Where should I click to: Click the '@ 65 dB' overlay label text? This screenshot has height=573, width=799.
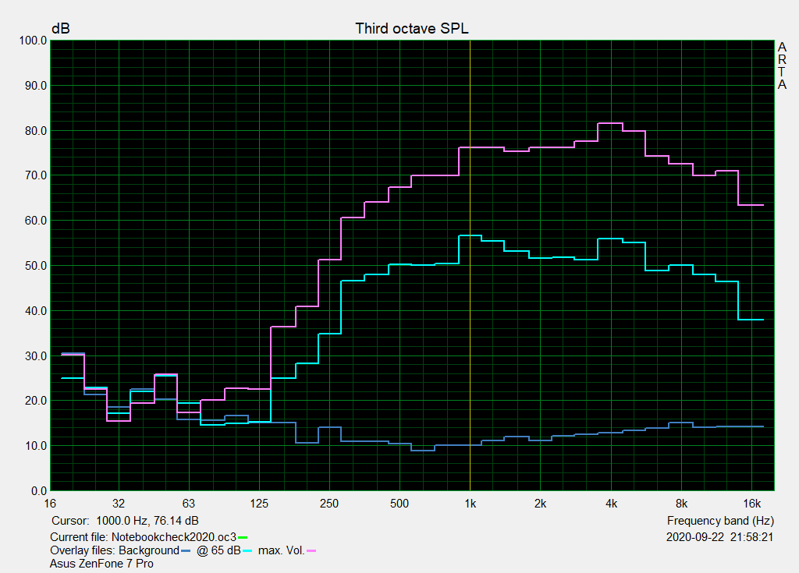click(218, 550)
